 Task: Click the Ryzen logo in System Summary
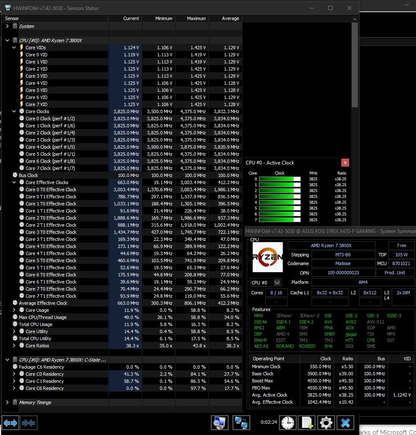pos(268,257)
